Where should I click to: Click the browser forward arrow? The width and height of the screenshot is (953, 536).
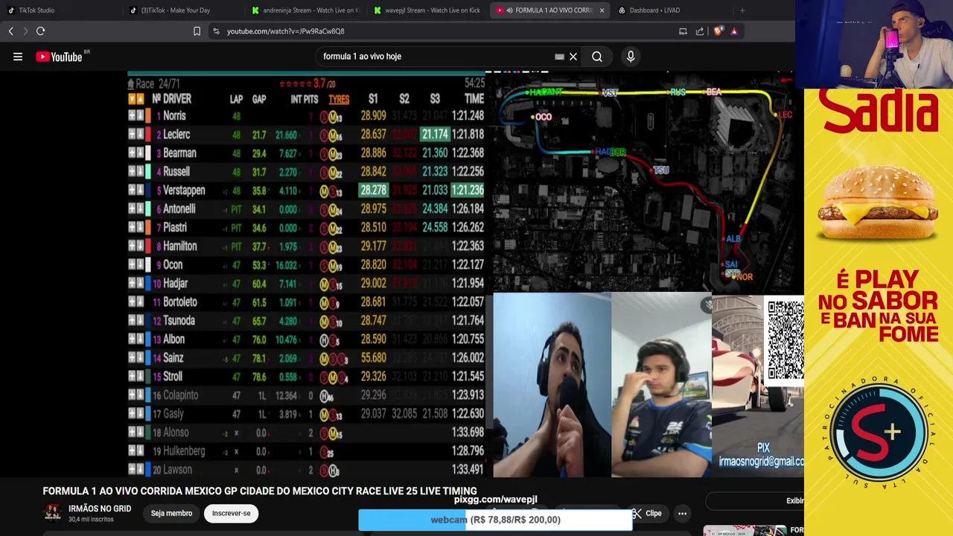point(25,31)
